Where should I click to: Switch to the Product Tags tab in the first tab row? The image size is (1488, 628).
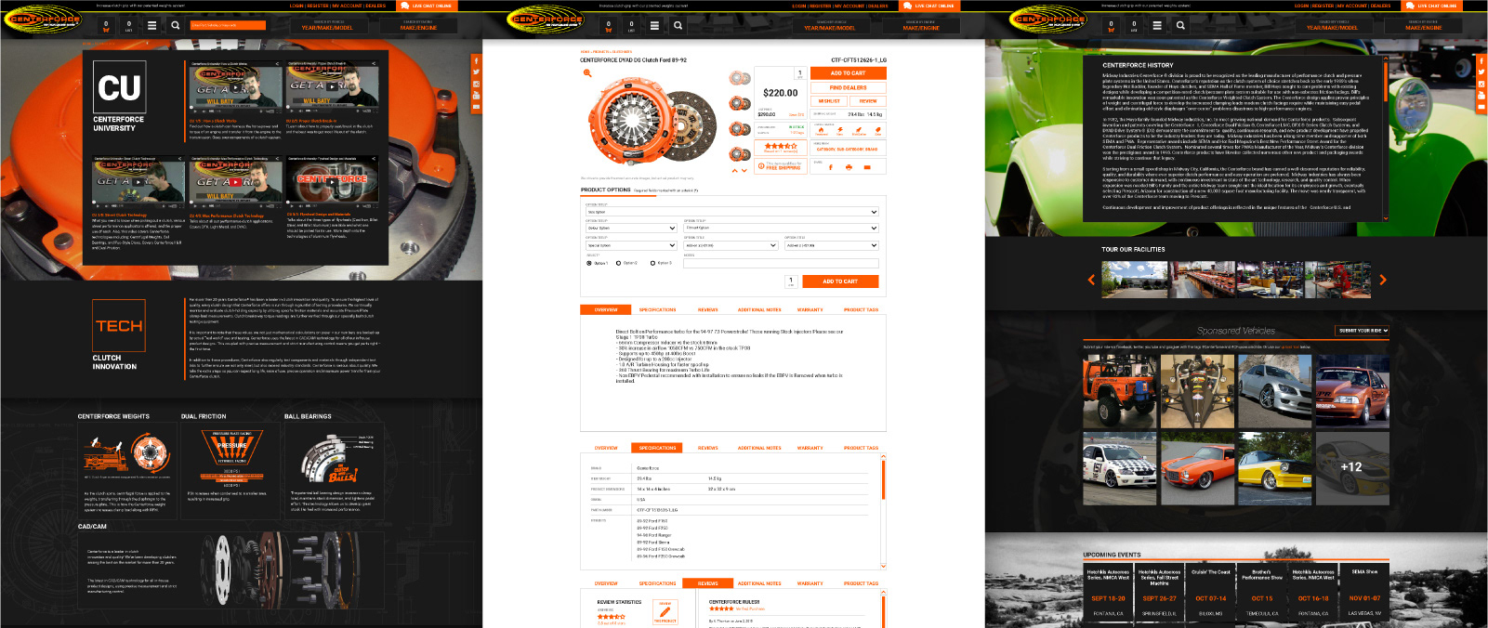[x=861, y=309]
